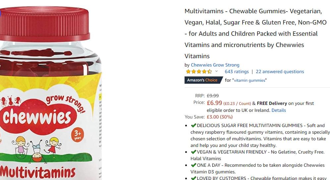Open the delivery Details link
The height and width of the screenshot is (180, 330).
tap(278, 111)
